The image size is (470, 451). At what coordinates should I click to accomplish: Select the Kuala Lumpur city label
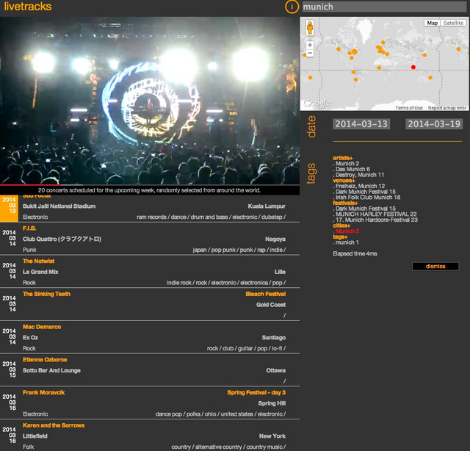[x=267, y=206]
